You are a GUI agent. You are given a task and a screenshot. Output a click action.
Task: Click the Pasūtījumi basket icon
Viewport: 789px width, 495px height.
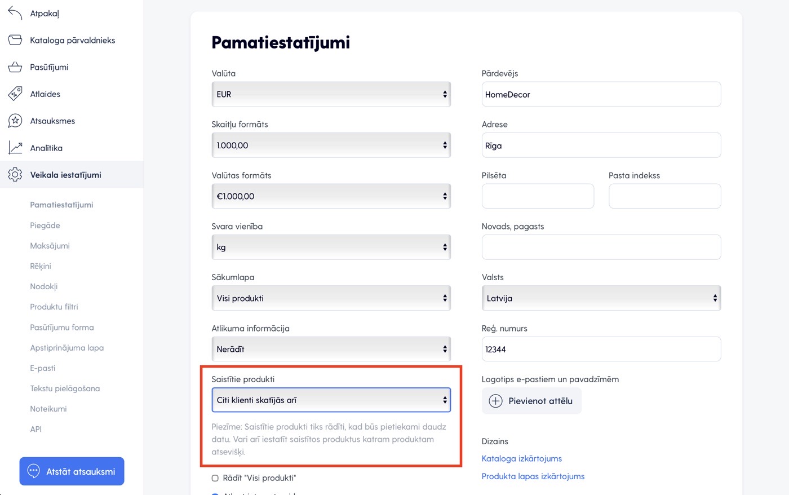15,67
